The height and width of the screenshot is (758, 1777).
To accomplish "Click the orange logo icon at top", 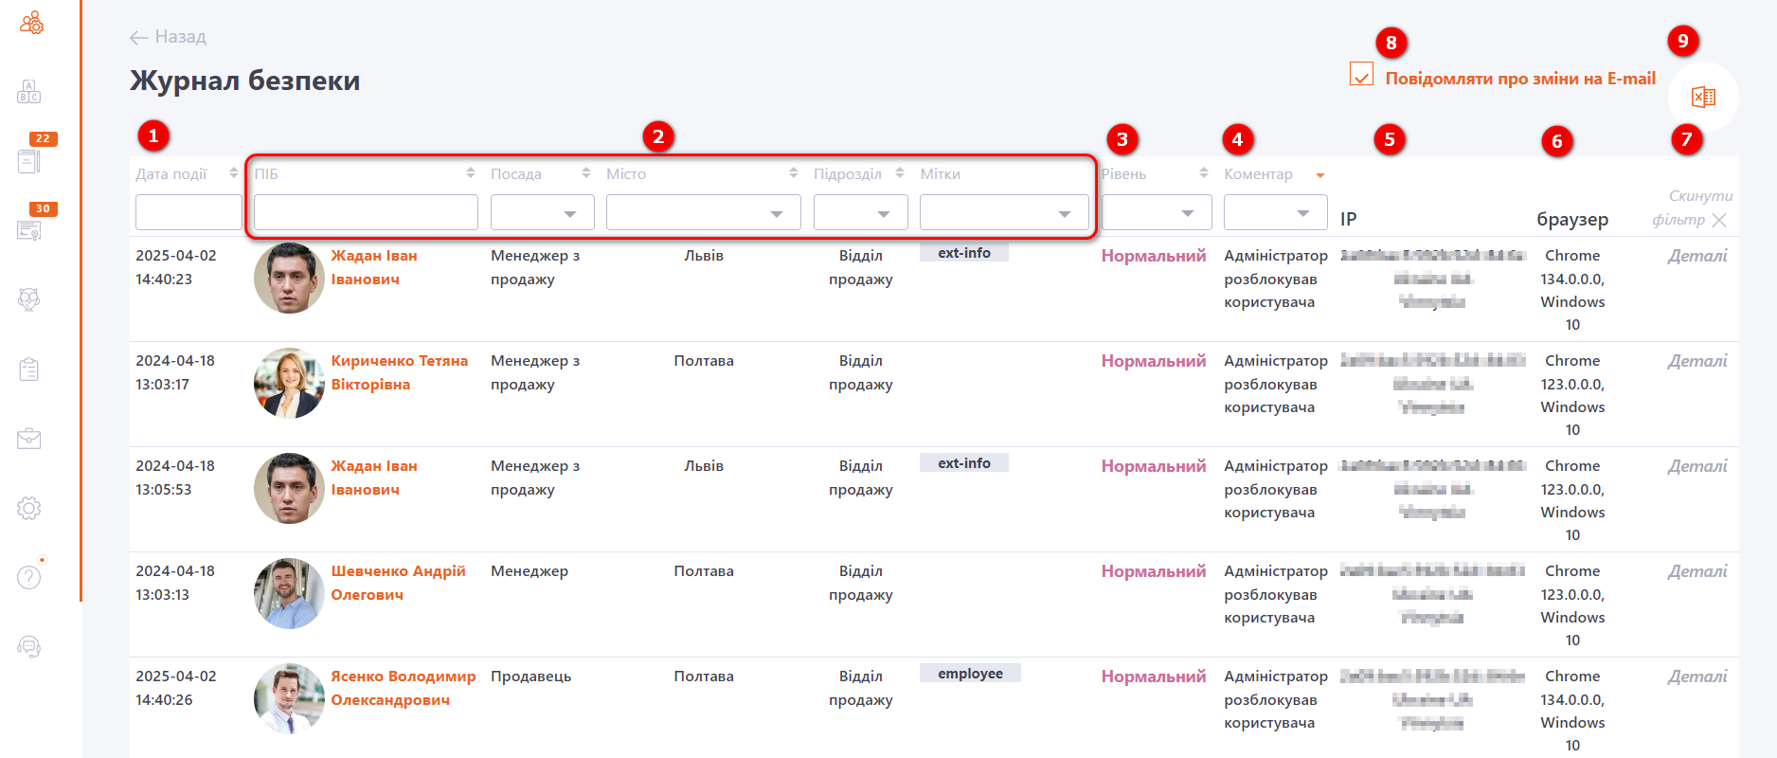I will pos(31,24).
